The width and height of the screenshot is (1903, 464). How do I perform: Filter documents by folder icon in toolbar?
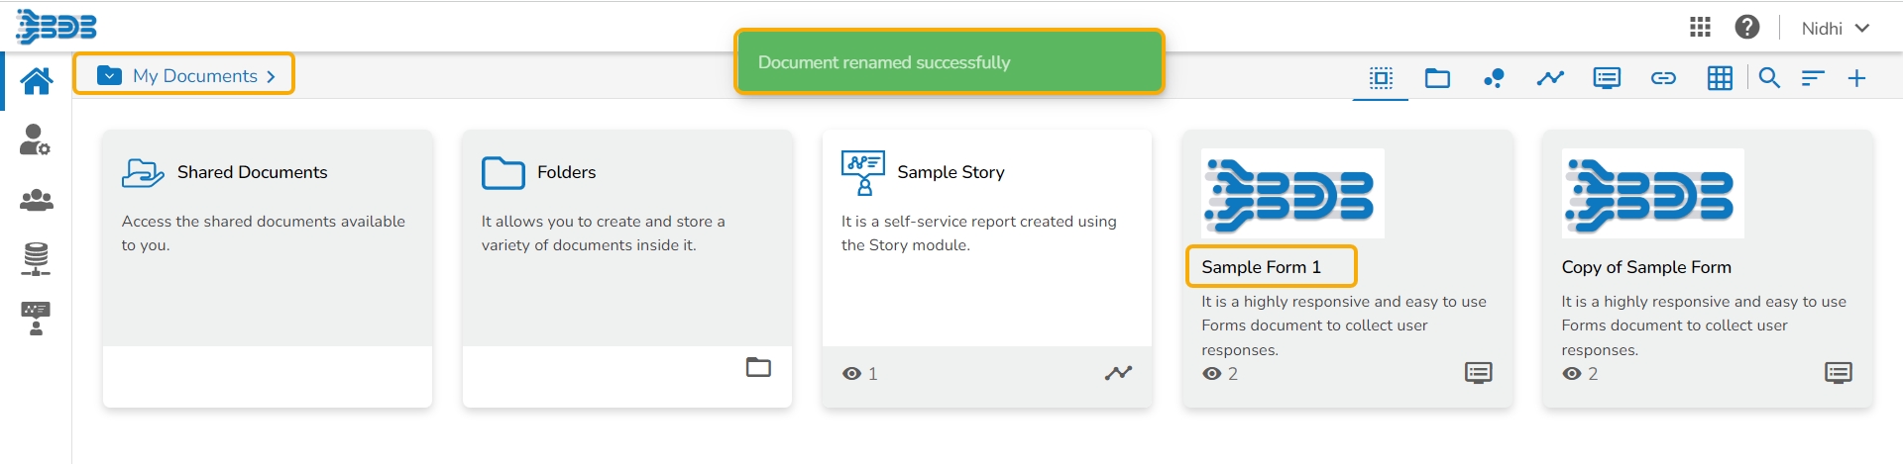pyautogui.click(x=1437, y=78)
